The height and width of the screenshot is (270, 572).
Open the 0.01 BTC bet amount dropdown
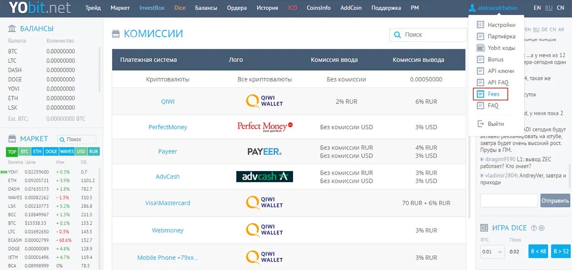click(492, 252)
